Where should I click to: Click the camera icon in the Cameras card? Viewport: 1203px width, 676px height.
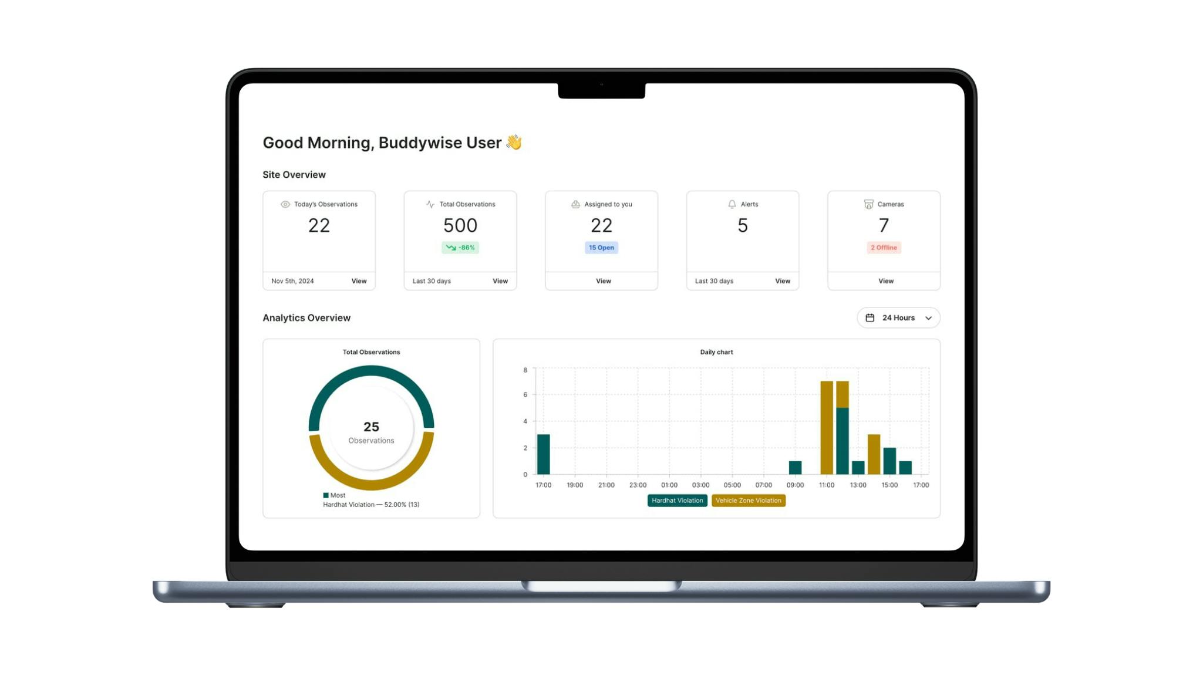tap(868, 204)
